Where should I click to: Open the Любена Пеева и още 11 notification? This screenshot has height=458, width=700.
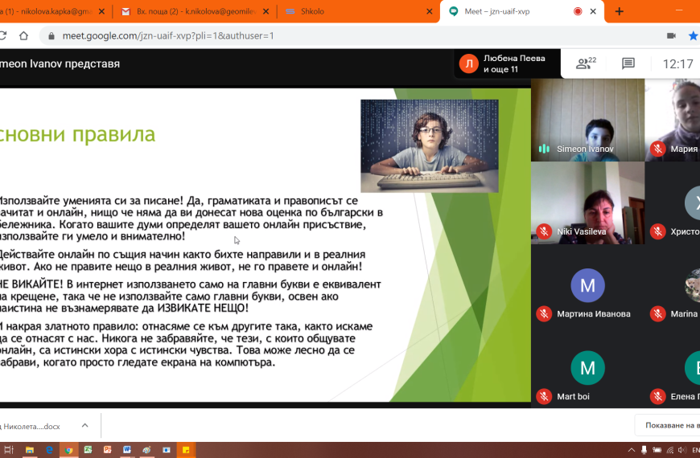pyautogui.click(x=507, y=63)
